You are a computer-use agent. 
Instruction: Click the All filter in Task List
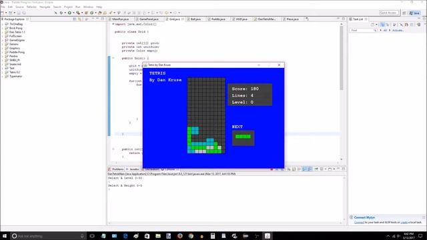click(x=385, y=31)
